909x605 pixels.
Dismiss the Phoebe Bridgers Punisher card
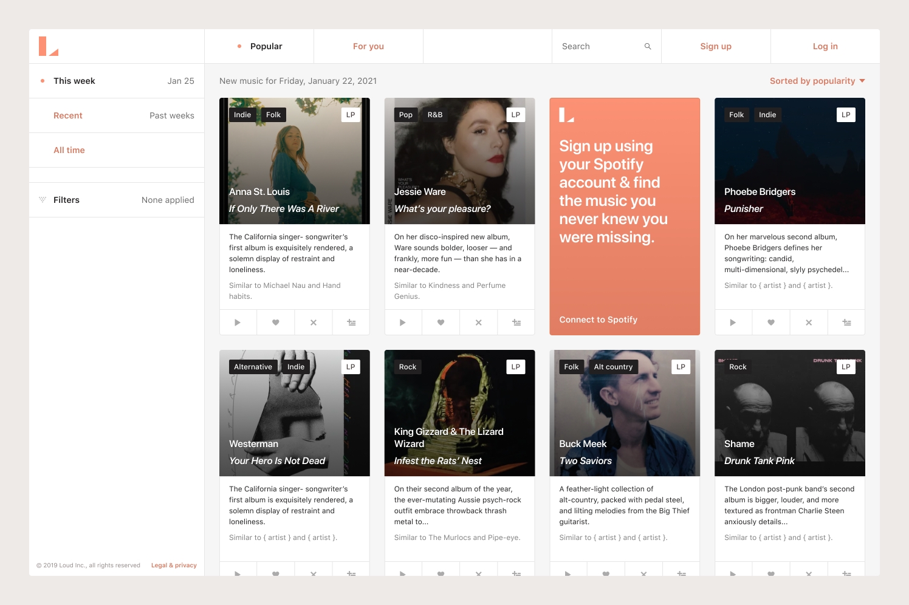808,322
